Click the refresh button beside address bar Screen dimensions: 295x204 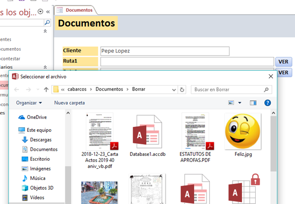(x=182, y=89)
